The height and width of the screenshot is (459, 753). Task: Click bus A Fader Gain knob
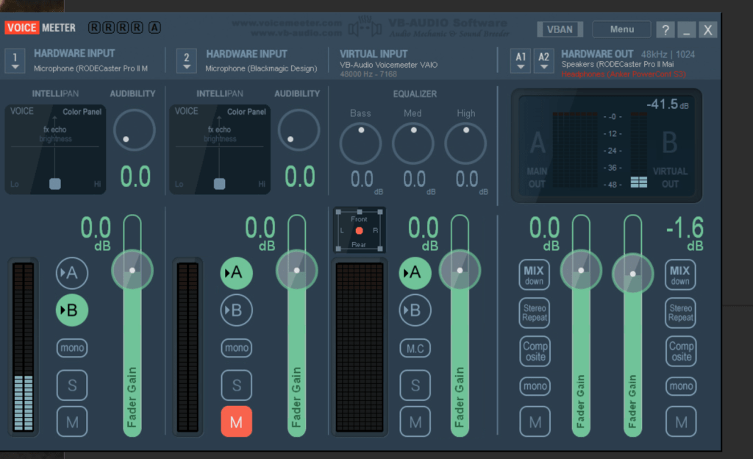pos(581,270)
